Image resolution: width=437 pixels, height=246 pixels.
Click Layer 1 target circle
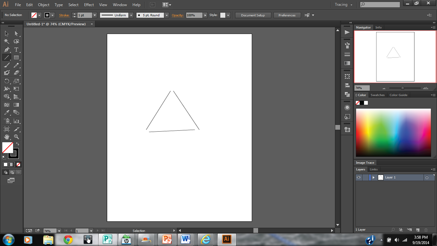point(427,178)
